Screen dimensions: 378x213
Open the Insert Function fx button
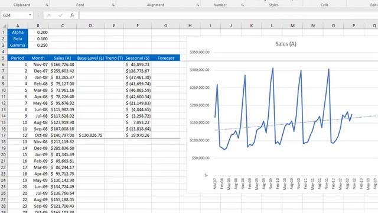click(x=72, y=15)
